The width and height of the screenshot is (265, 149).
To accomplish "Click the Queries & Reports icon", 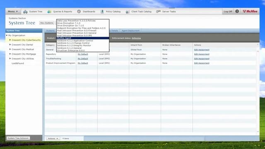I will [x=49, y=12].
